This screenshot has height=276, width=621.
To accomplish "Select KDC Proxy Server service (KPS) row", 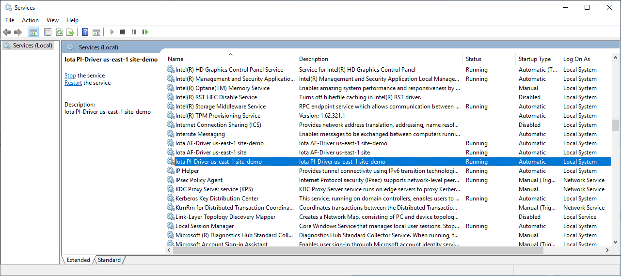I will click(388, 189).
